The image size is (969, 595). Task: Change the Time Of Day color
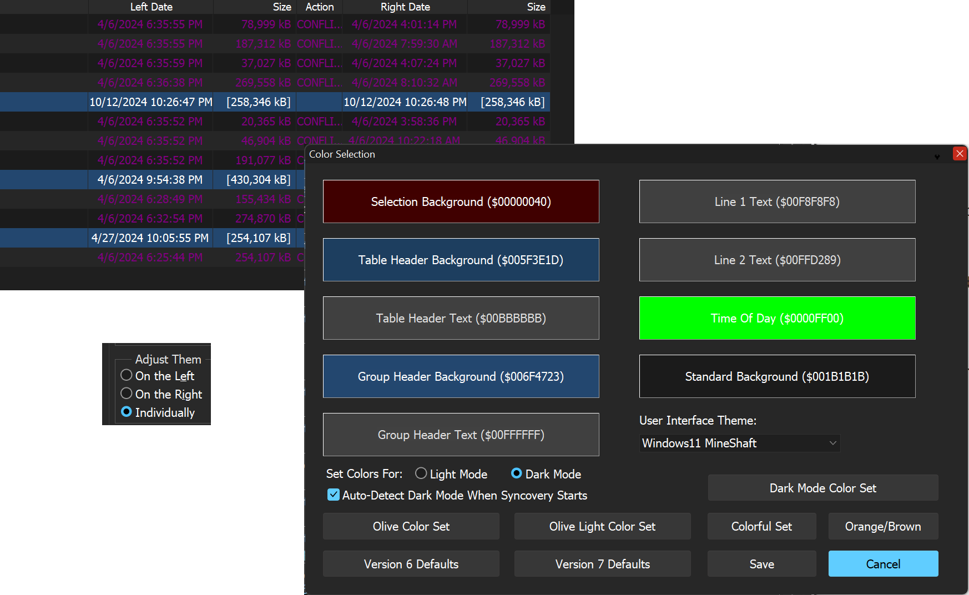click(777, 318)
